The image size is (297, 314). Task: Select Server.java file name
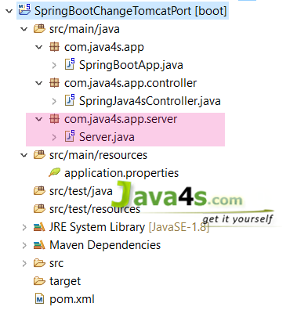click(107, 137)
